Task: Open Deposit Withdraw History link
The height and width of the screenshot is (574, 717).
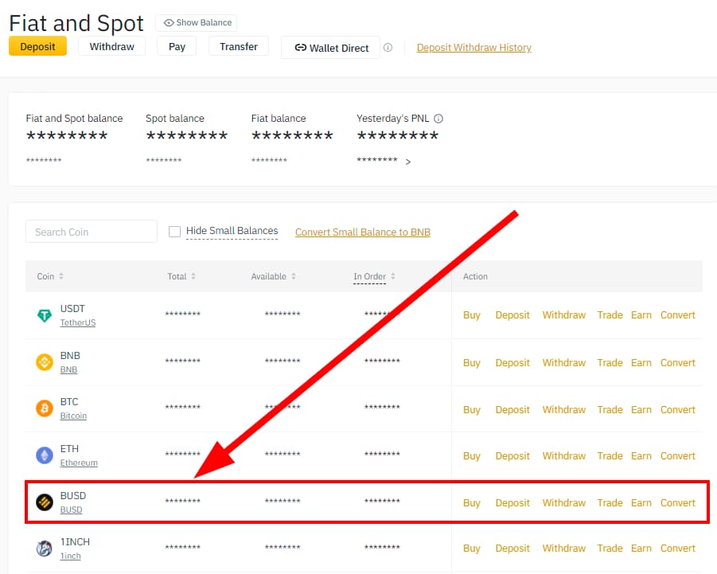Action: (x=473, y=48)
